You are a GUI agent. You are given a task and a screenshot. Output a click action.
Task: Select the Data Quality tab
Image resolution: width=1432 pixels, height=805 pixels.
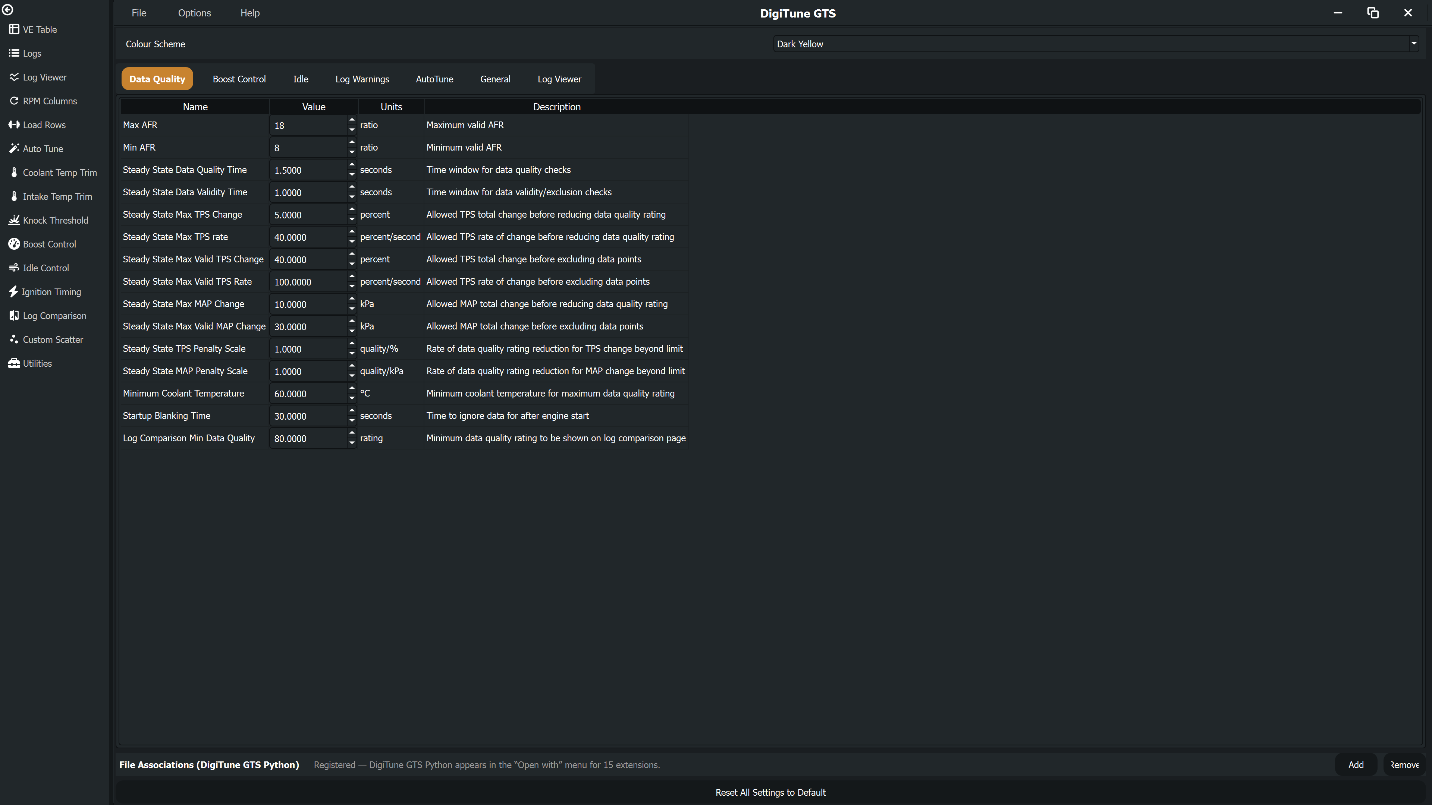157,79
